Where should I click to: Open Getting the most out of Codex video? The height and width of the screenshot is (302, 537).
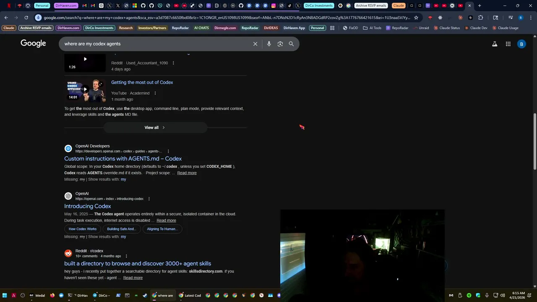tap(142, 83)
